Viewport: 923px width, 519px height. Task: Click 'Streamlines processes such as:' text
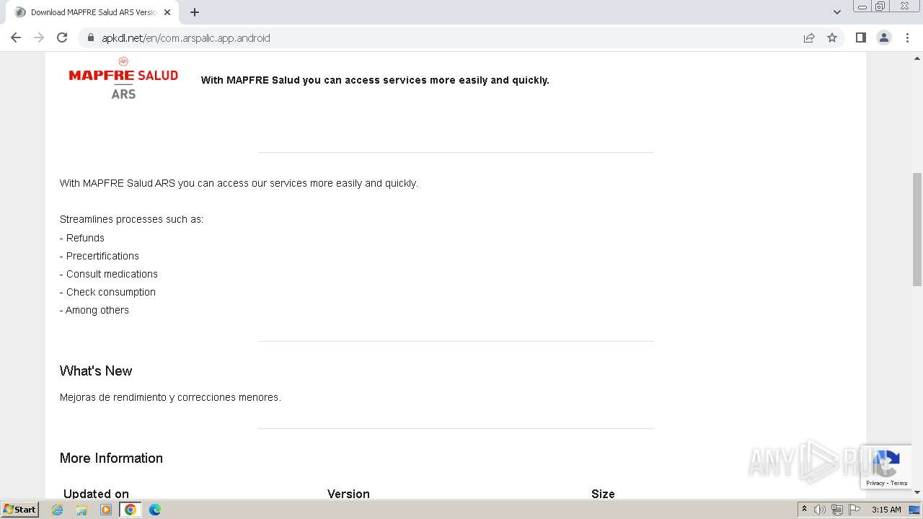pos(131,219)
